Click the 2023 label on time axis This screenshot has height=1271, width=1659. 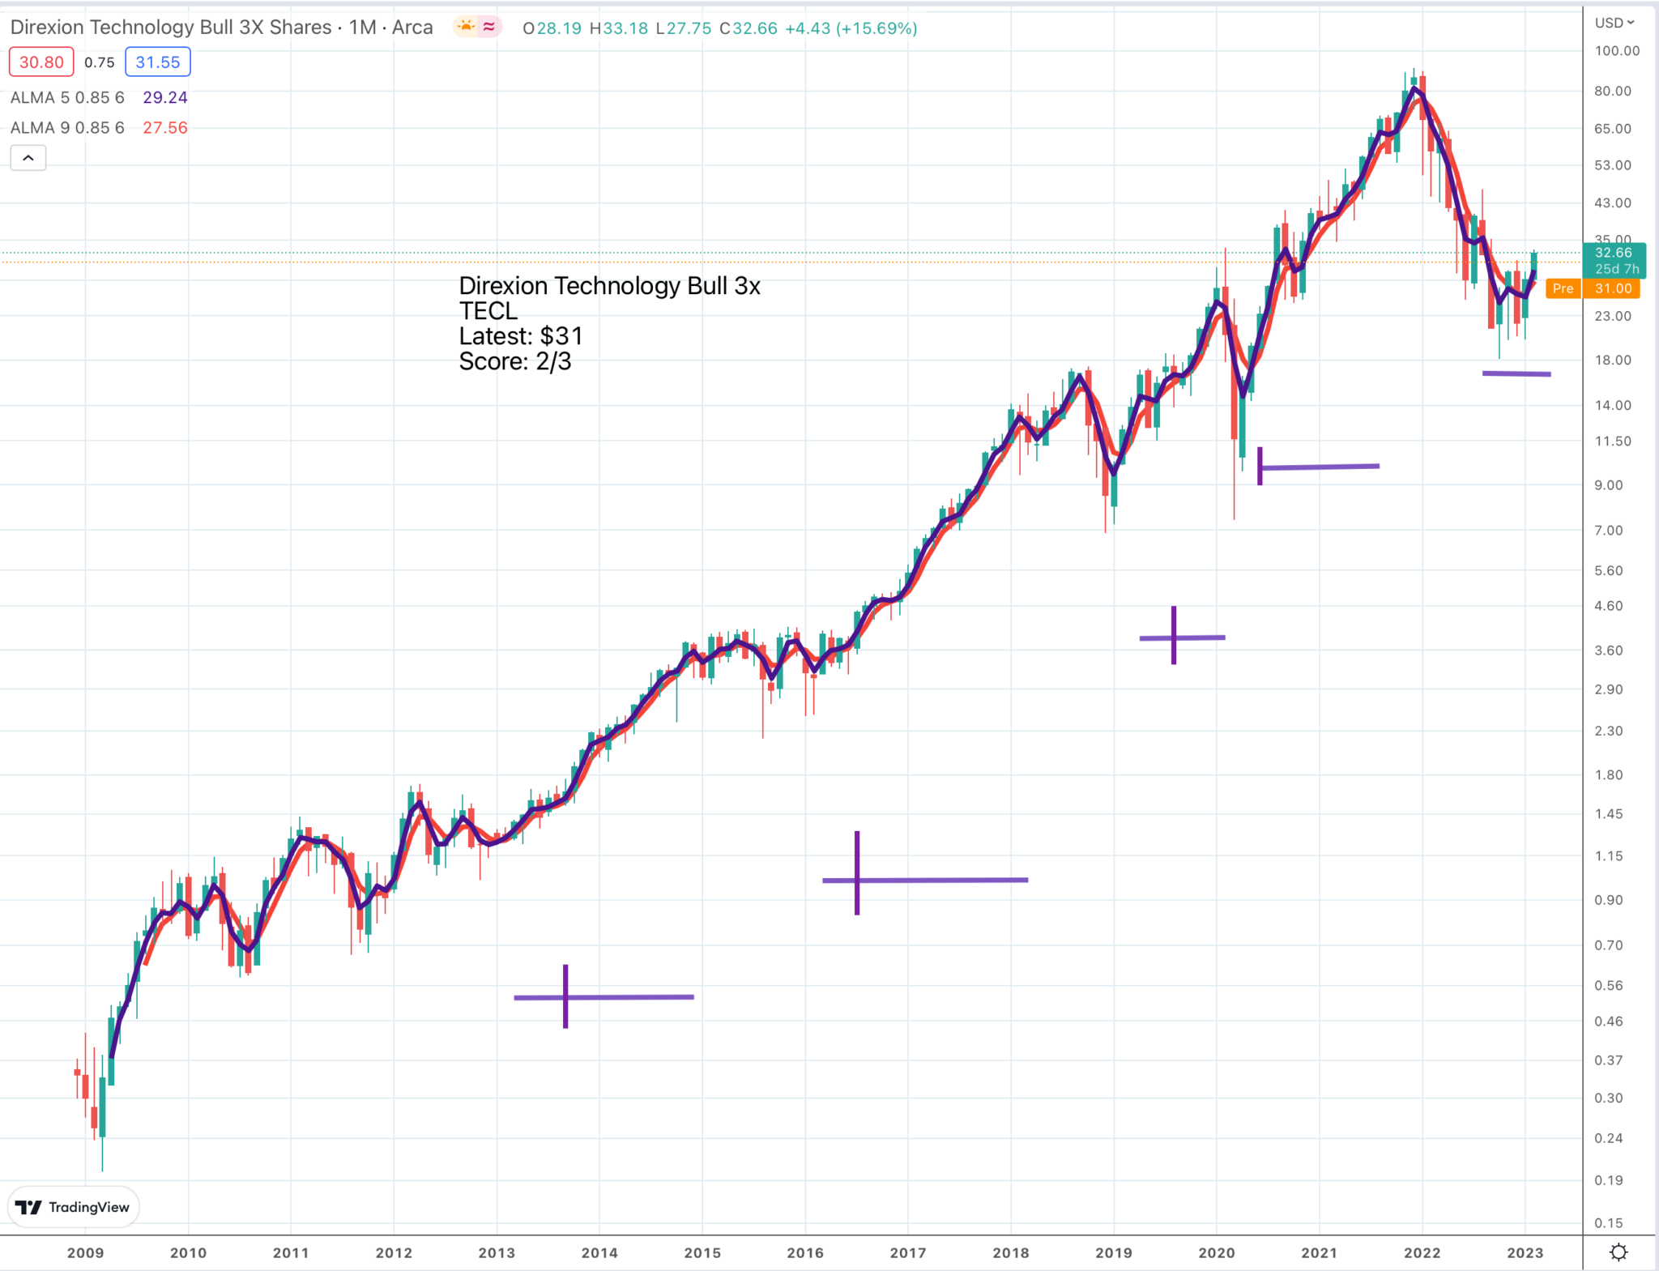[1525, 1252]
